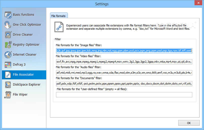
Task: Click the "Image files" filter label text
Action: [79, 45]
